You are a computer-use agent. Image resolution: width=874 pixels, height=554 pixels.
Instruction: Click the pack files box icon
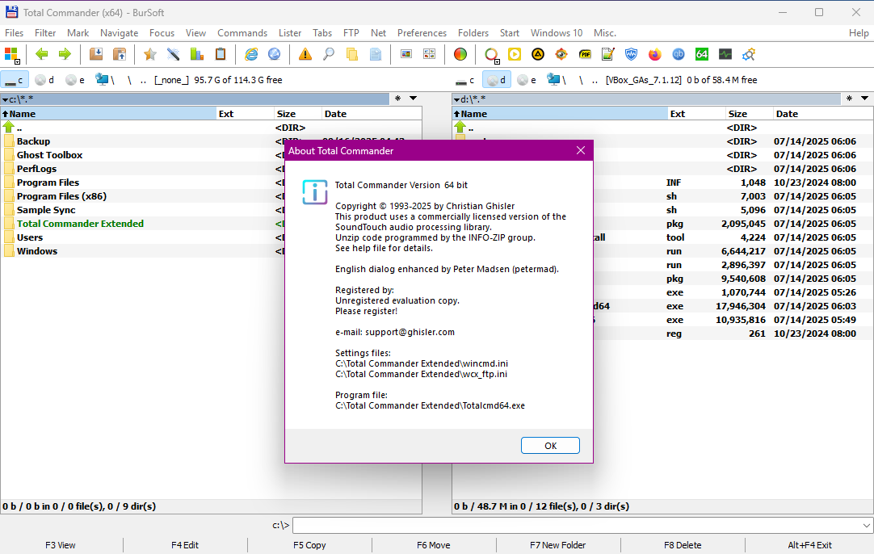96,54
